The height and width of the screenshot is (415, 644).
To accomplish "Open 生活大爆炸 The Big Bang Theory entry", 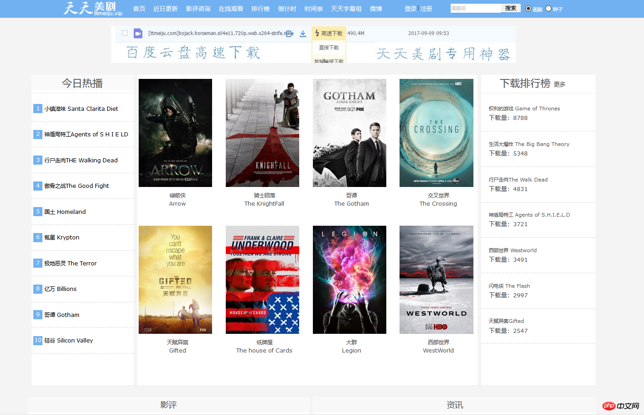I will 529,144.
